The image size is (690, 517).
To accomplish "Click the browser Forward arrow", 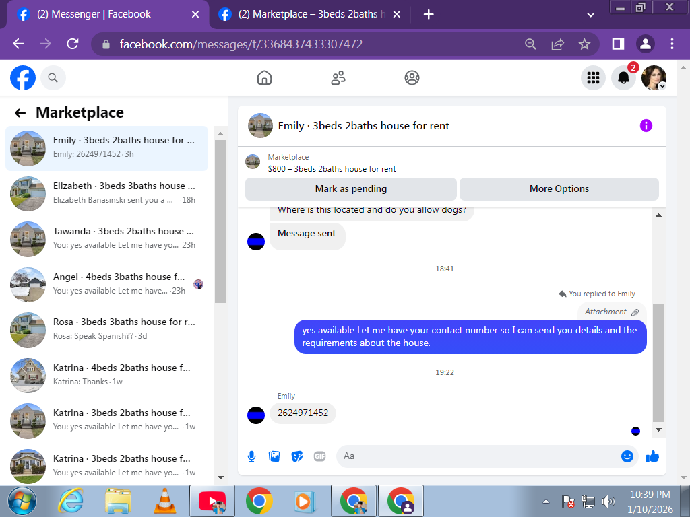I will (x=45, y=44).
